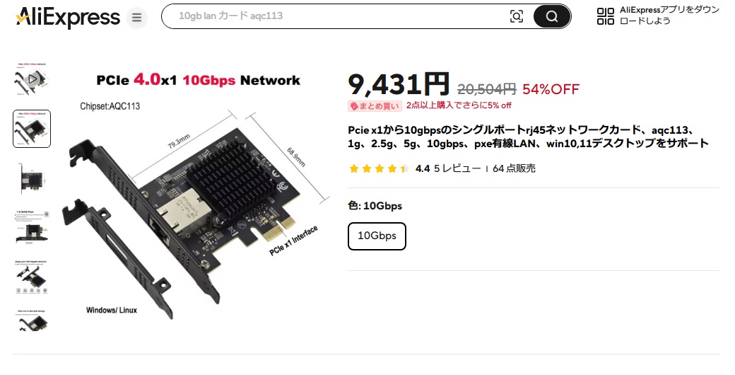Select the third thumbnail showing card side view

pyautogui.click(x=32, y=179)
